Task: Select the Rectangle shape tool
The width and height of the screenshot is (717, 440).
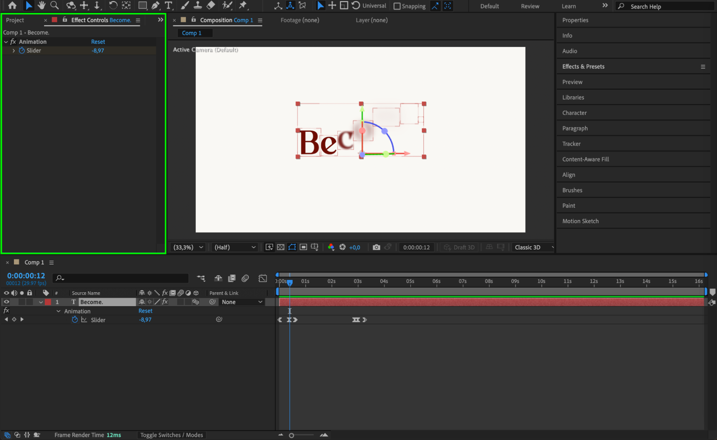Action: [x=142, y=5]
